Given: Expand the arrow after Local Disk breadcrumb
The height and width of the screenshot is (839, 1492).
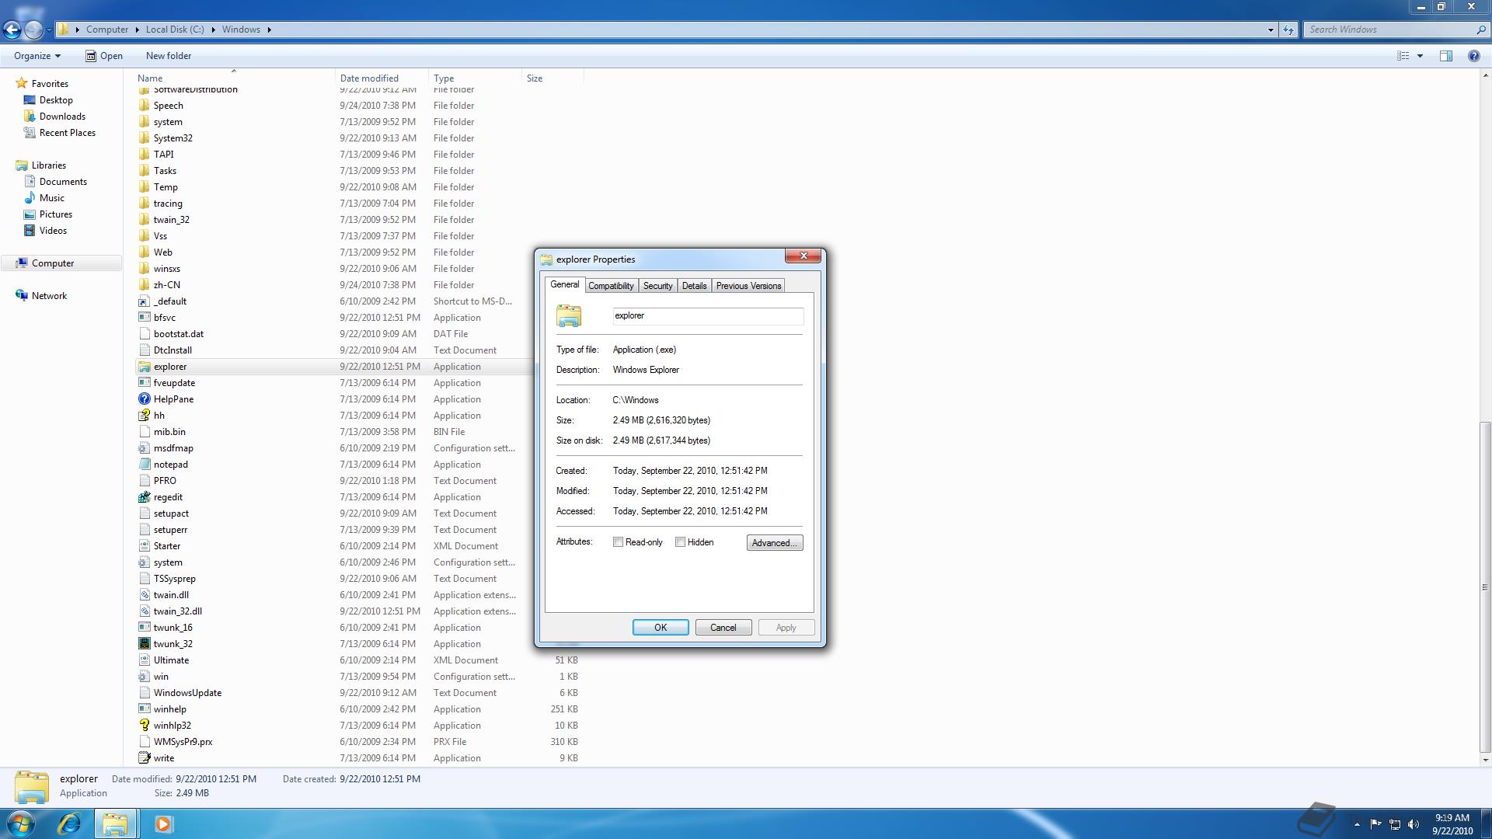Looking at the screenshot, I should click(x=214, y=30).
